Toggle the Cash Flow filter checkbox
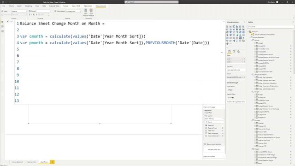 (x=206, y=130)
